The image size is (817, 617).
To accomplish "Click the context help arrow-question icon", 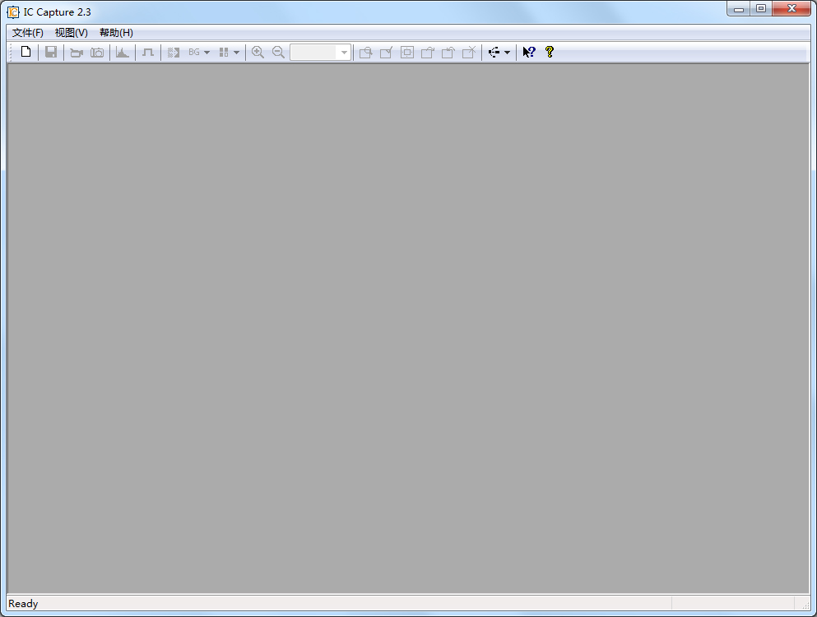I will point(529,52).
